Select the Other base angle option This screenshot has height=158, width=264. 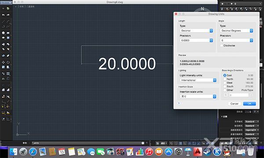point(224,90)
